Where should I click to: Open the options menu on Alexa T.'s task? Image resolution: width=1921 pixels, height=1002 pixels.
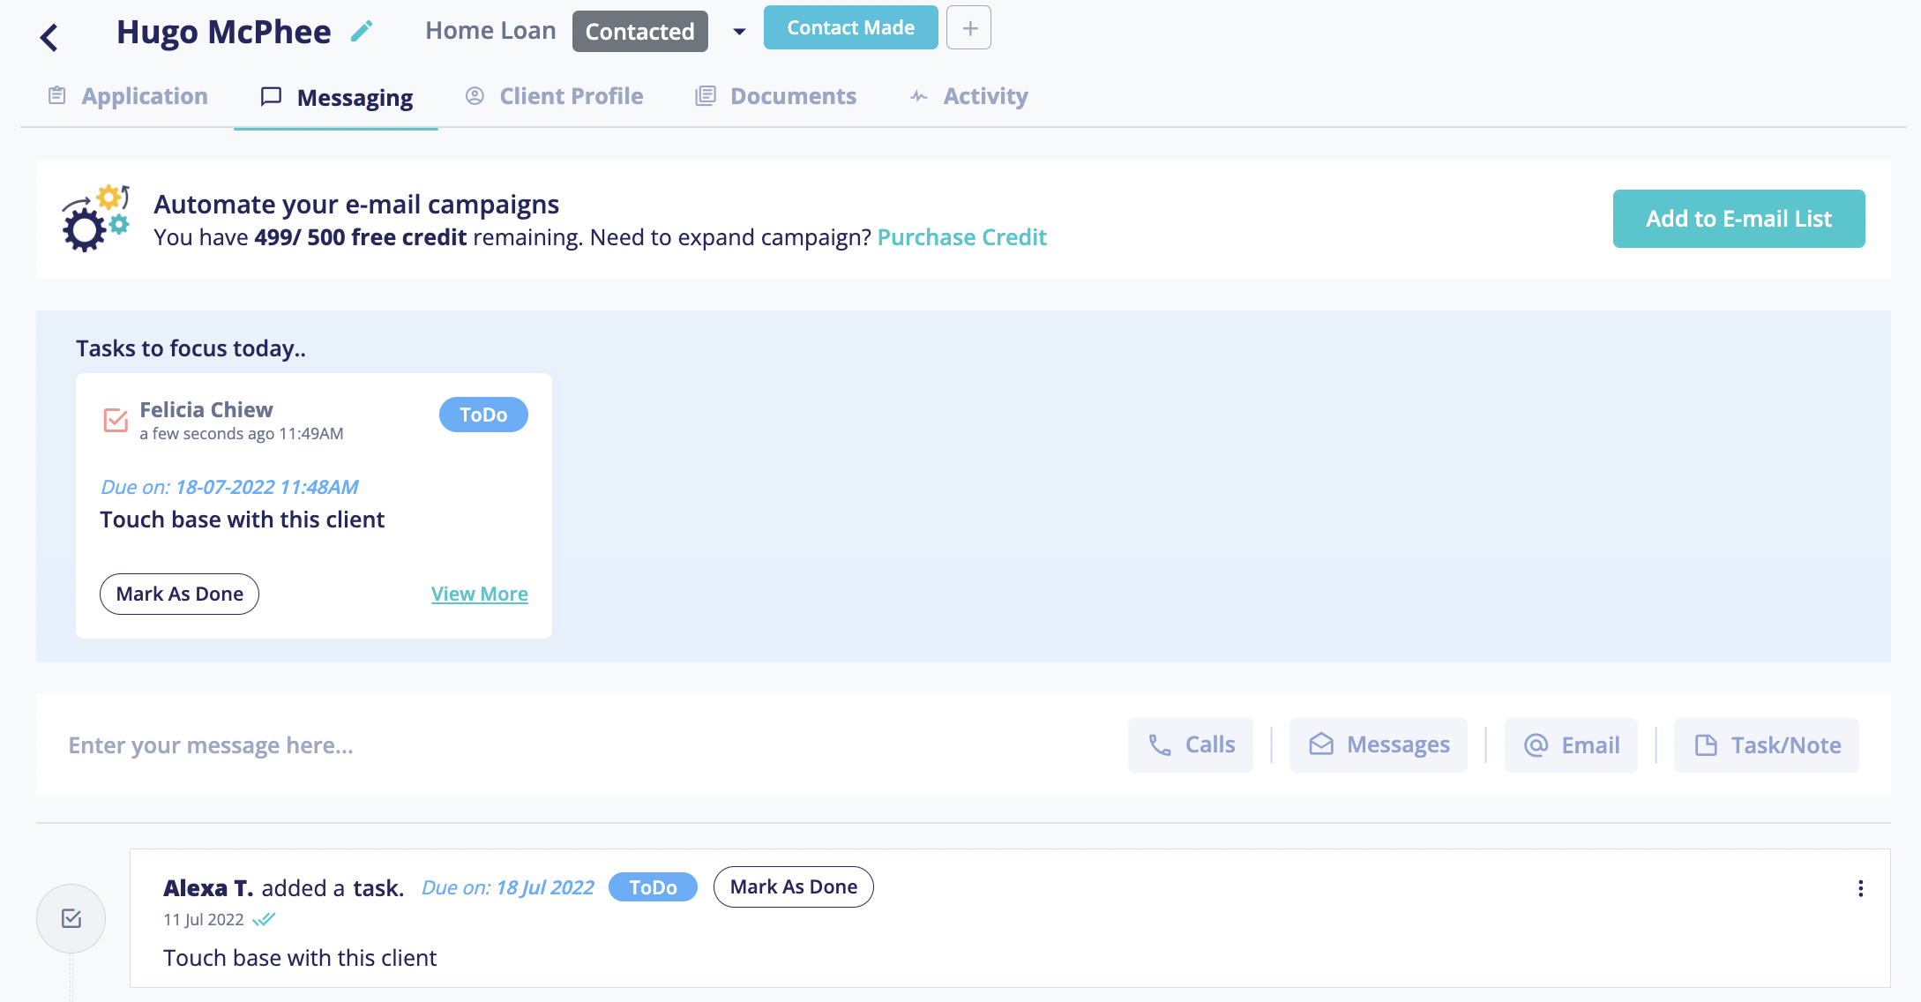tap(1861, 889)
